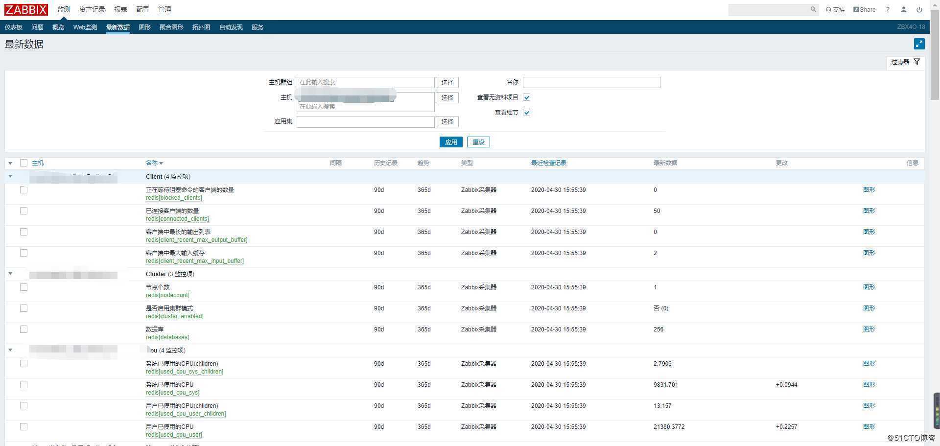
Task: Check the redis[client_recent_max_output_buffer] row checkbox
Action: 23,232
